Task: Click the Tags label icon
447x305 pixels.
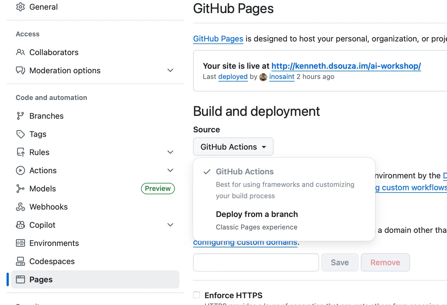Action: pyautogui.click(x=20, y=134)
